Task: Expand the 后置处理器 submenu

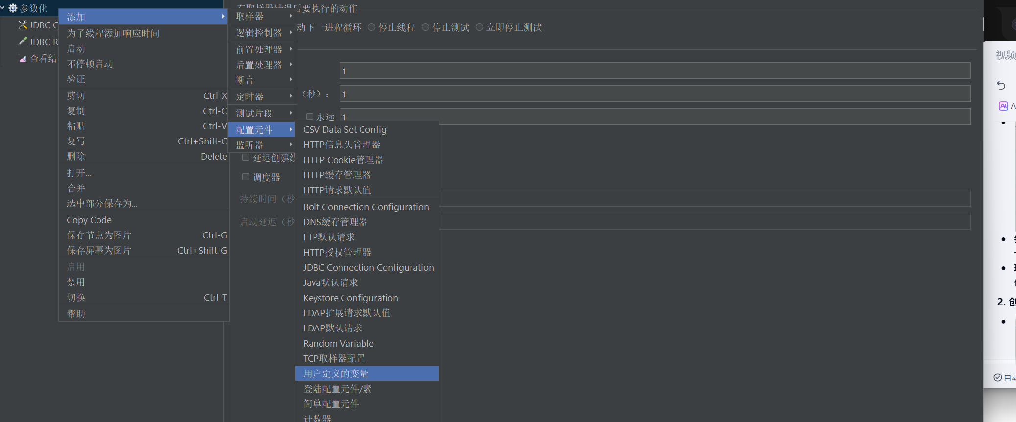Action: pyautogui.click(x=263, y=65)
